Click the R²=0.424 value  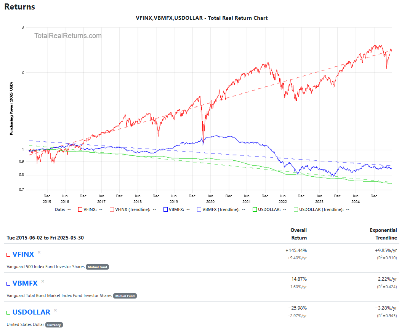pos(387,287)
